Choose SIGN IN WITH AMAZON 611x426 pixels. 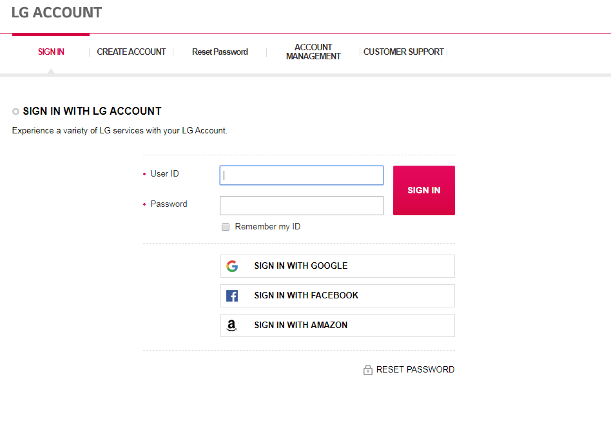click(x=338, y=325)
